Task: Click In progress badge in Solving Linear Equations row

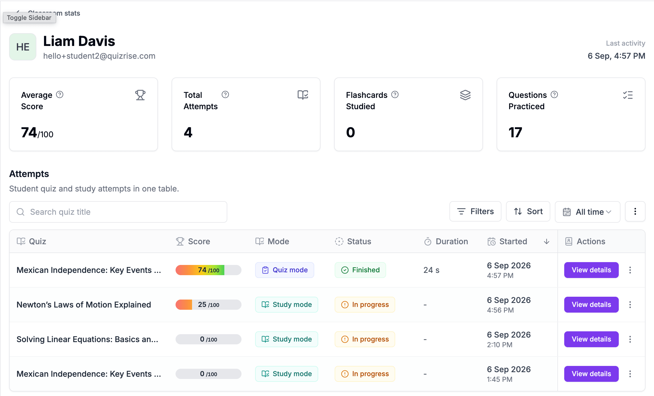Action: 365,339
